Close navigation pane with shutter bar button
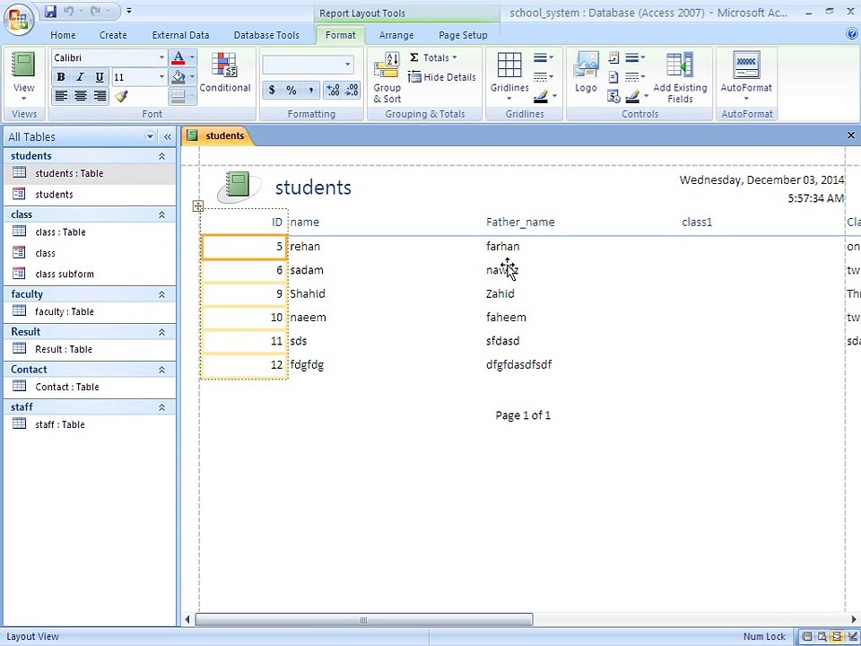Screen dimensions: 861x646 pos(168,136)
